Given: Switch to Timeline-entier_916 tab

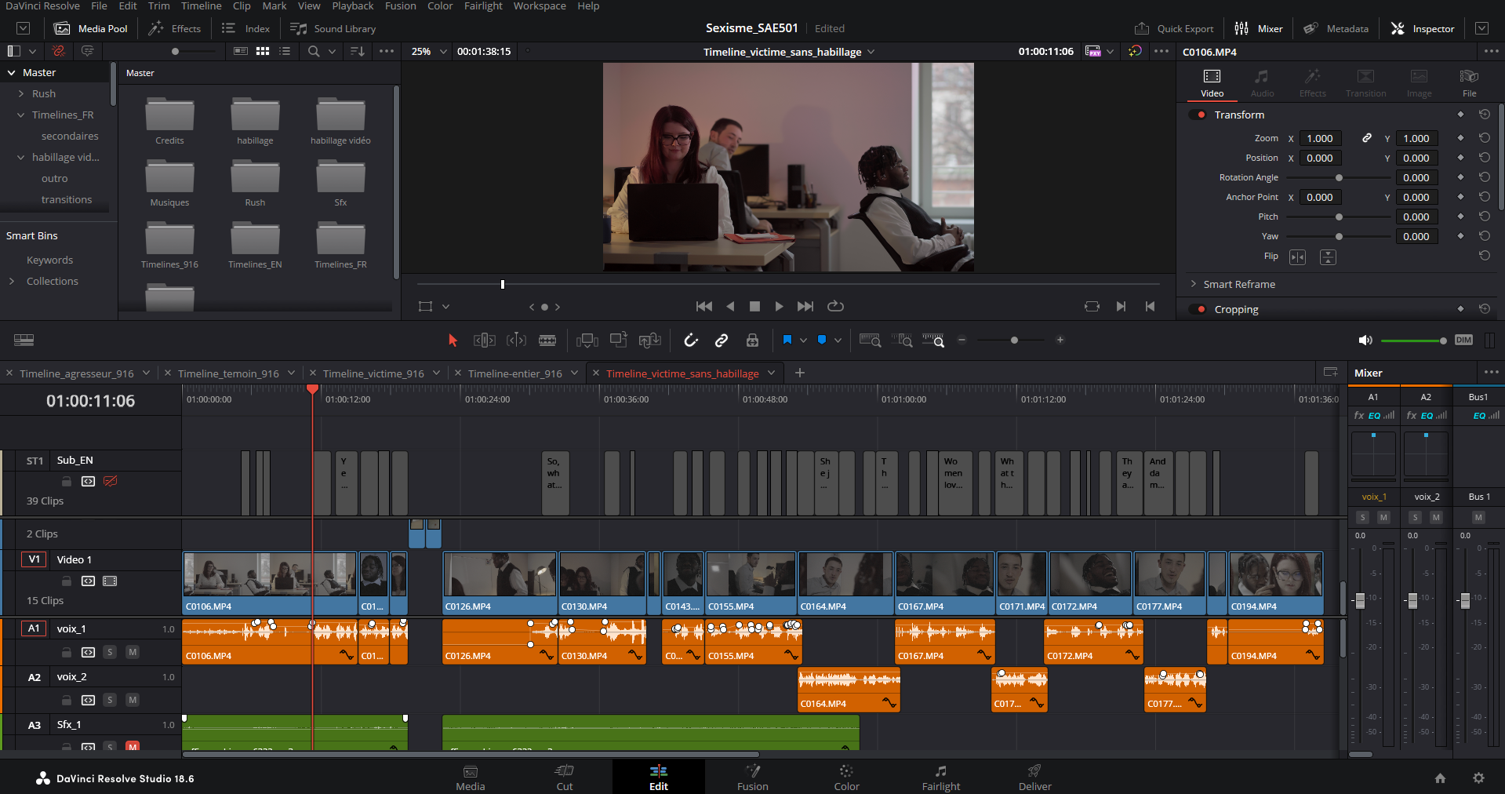Looking at the screenshot, I should pos(515,373).
